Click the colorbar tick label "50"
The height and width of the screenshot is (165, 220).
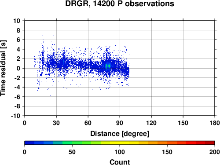[x=72, y=152]
